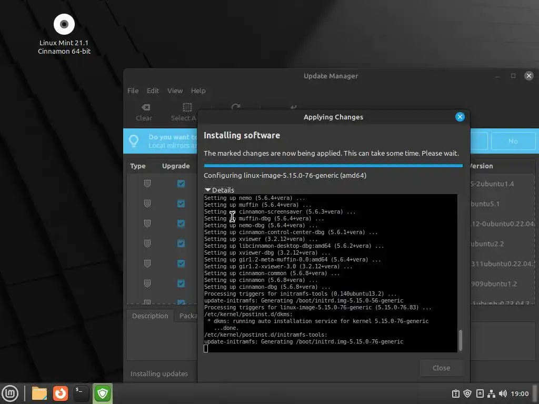The image size is (539, 404).
Task: Click the line '/etc/kernel/postinst.d/initramfs-tools:'
Action: point(266,335)
